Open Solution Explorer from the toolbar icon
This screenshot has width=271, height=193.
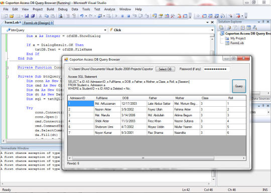click(155, 16)
